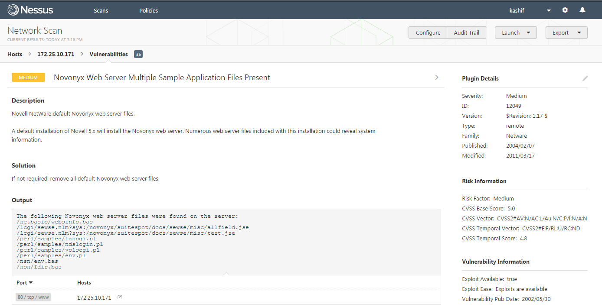Click the Configure button

tap(428, 32)
